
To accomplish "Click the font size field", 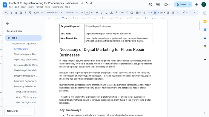I will click(x=87, y=13).
